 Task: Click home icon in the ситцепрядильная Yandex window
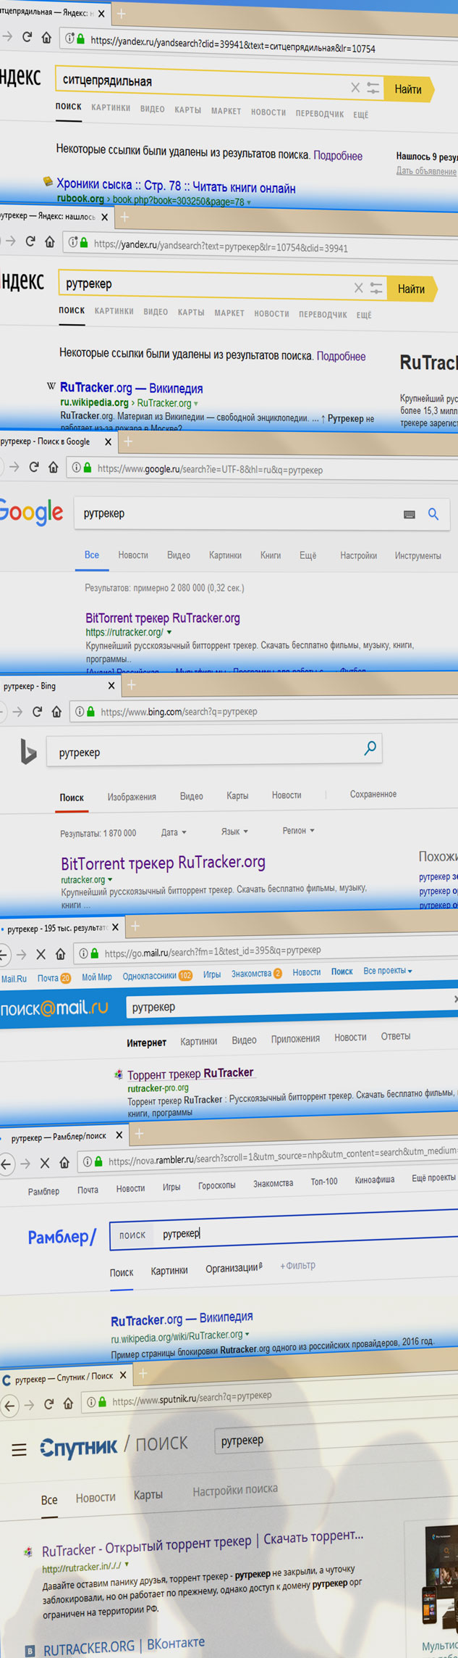click(46, 37)
